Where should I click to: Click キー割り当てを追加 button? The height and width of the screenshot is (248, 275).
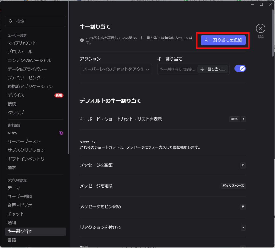click(223, 40)
